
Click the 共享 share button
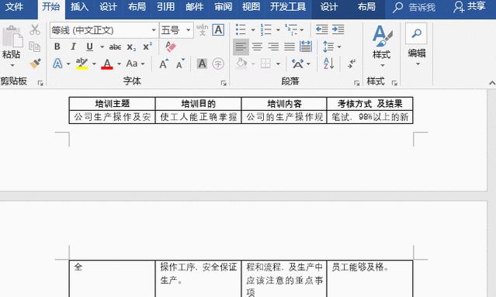click(469, 7)
